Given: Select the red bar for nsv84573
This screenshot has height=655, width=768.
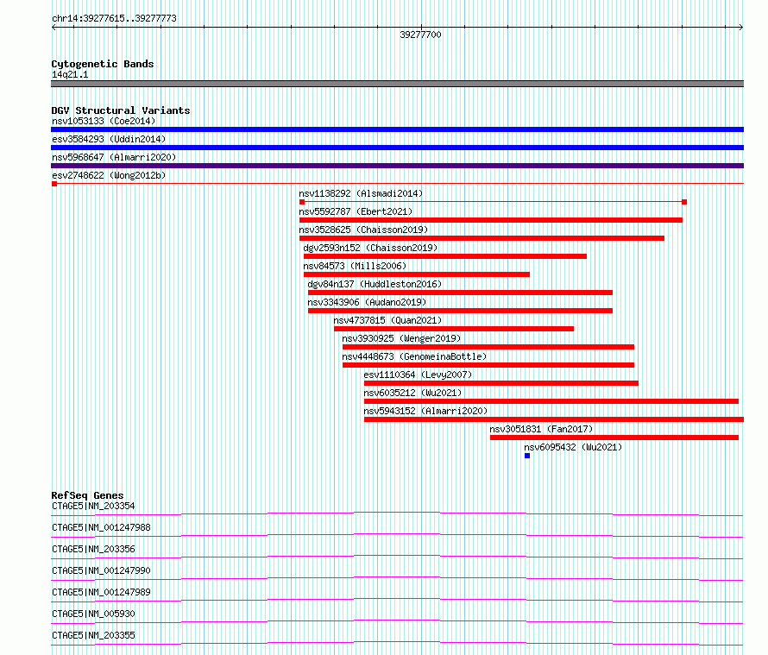Looking at the screenshot, I should tap(417, 274).
